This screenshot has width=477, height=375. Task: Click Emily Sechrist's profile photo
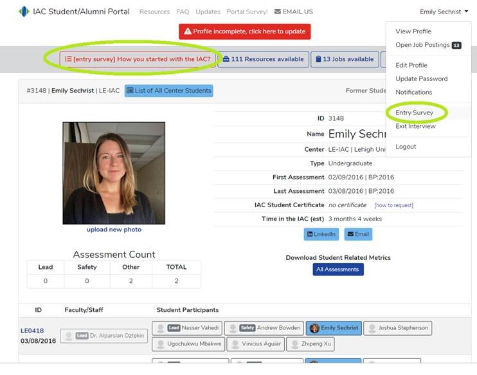tap(114, 173)
